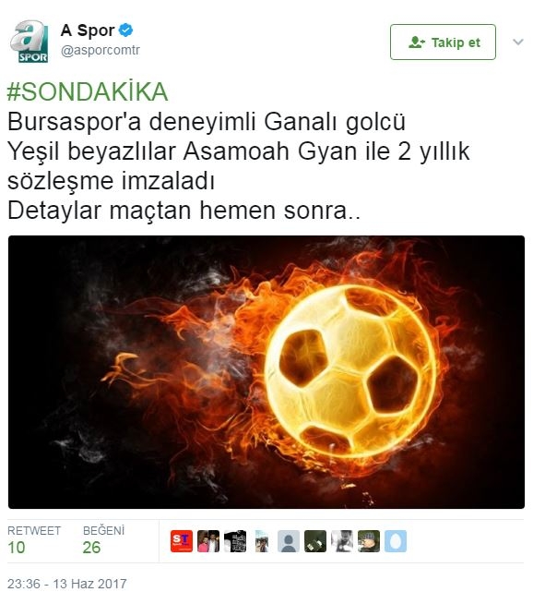Open the A Spor display name
Screen dimensions: 533x604
click(88, 30)
